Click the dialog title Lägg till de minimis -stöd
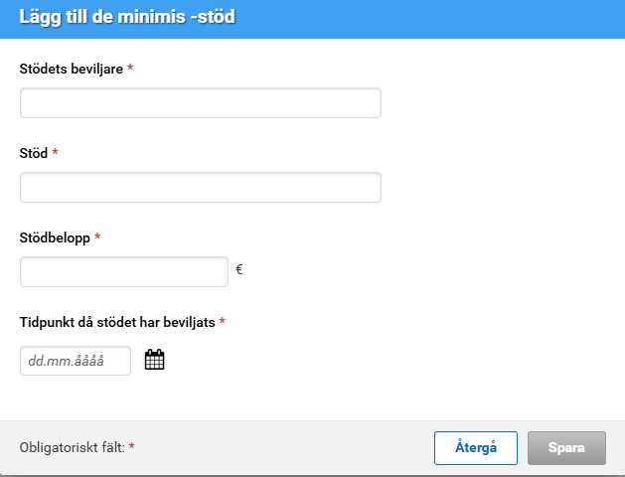This screenshot has height=477, width=625. point(127,18)
